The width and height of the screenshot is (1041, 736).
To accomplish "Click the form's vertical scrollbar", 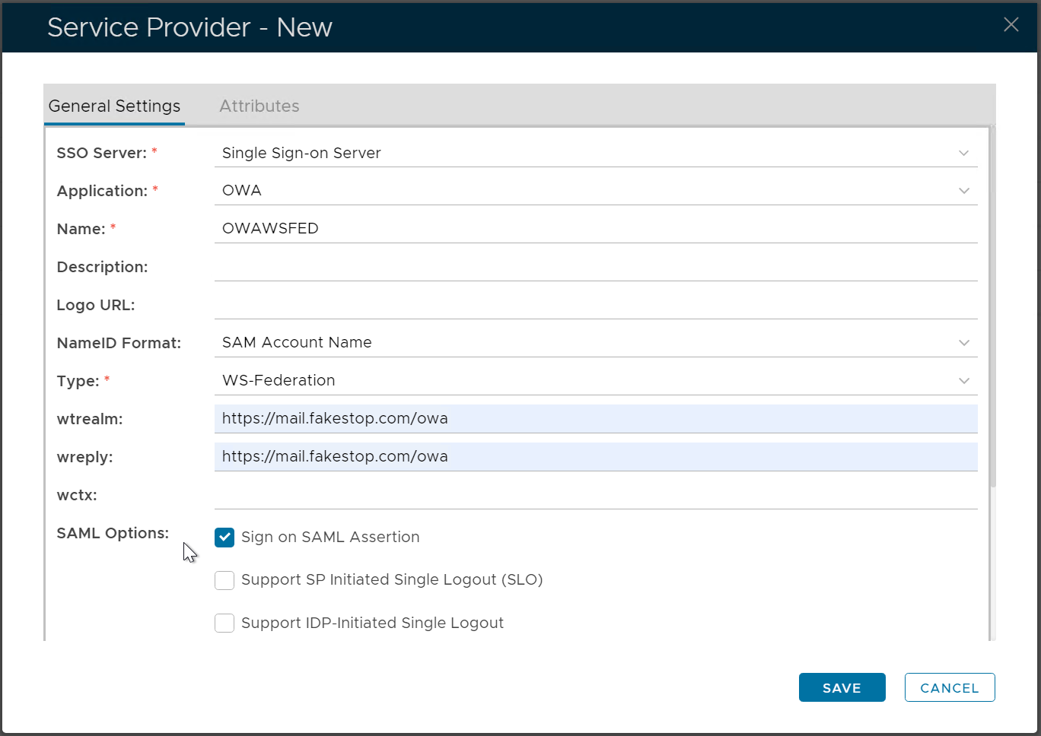I will tap(992, 304).
